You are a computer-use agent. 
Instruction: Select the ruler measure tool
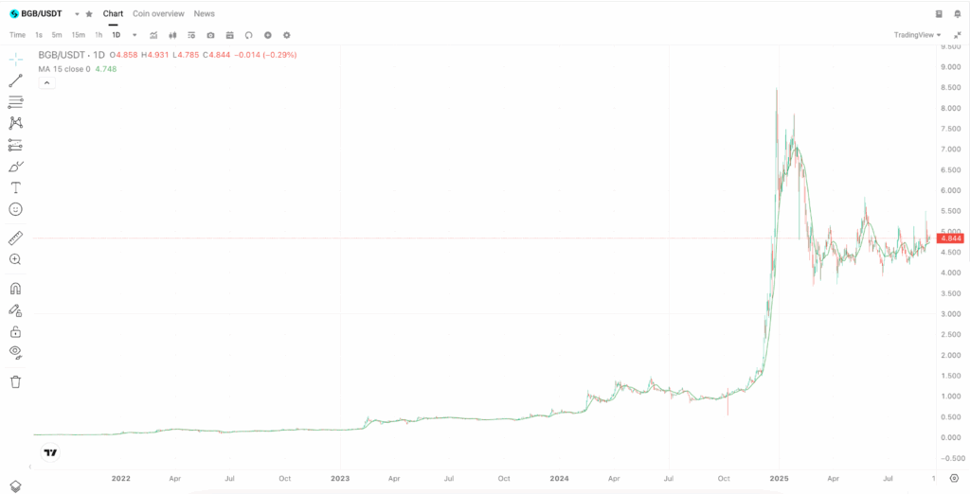(x=15, y=238)
